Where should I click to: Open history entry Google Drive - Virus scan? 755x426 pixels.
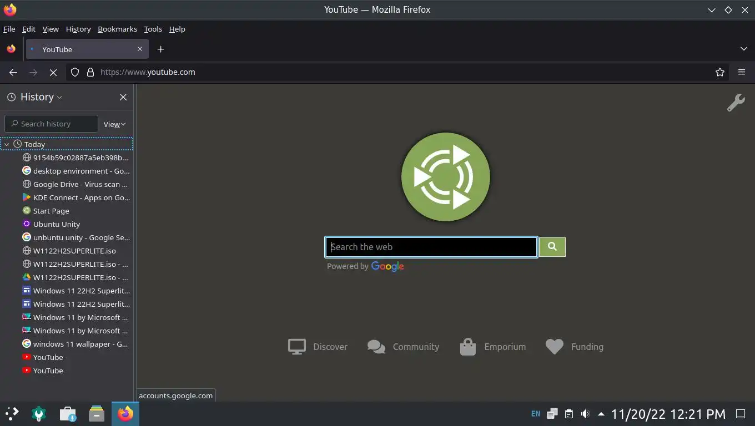(75, 184)
